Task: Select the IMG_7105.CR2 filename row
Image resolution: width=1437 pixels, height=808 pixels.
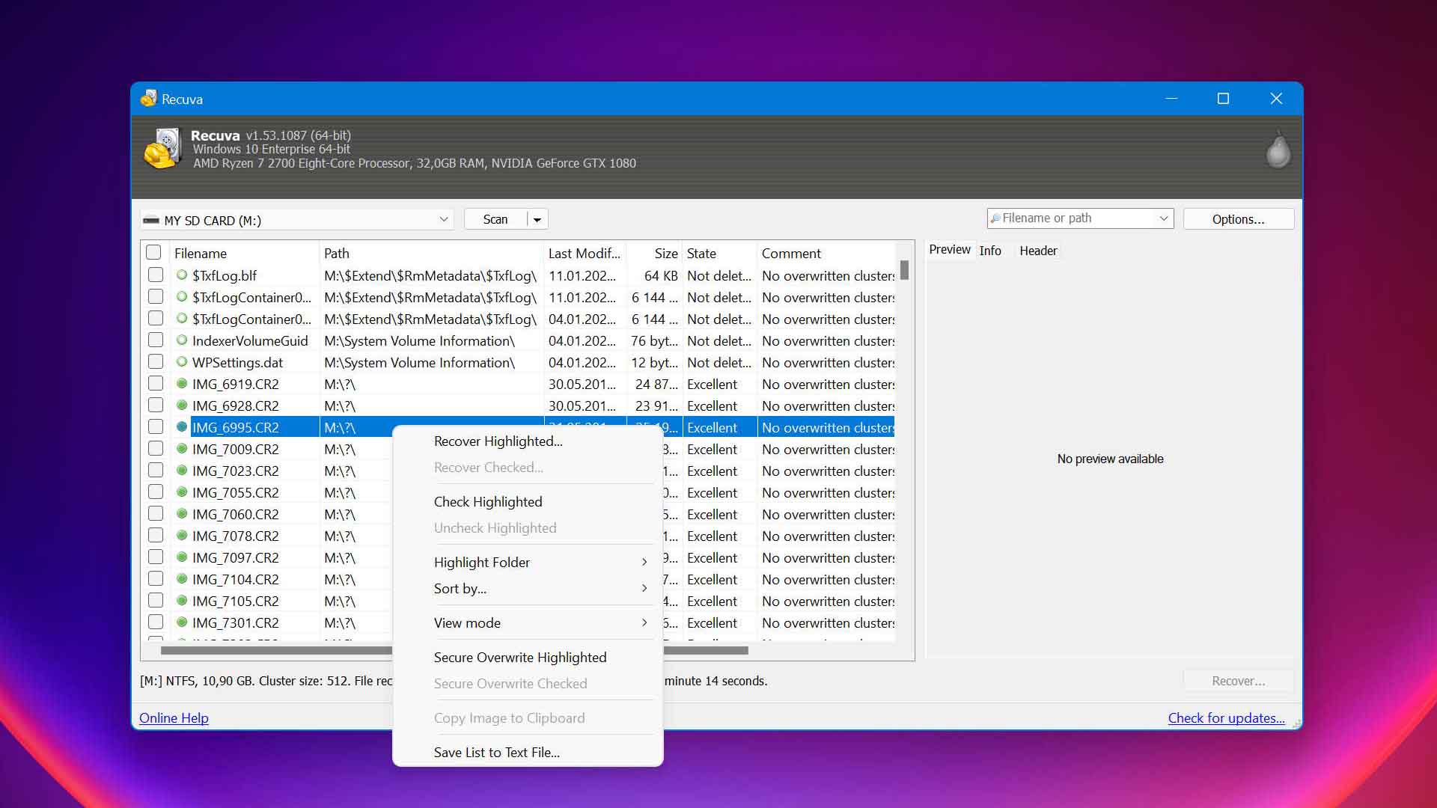Action: point(235,601)
